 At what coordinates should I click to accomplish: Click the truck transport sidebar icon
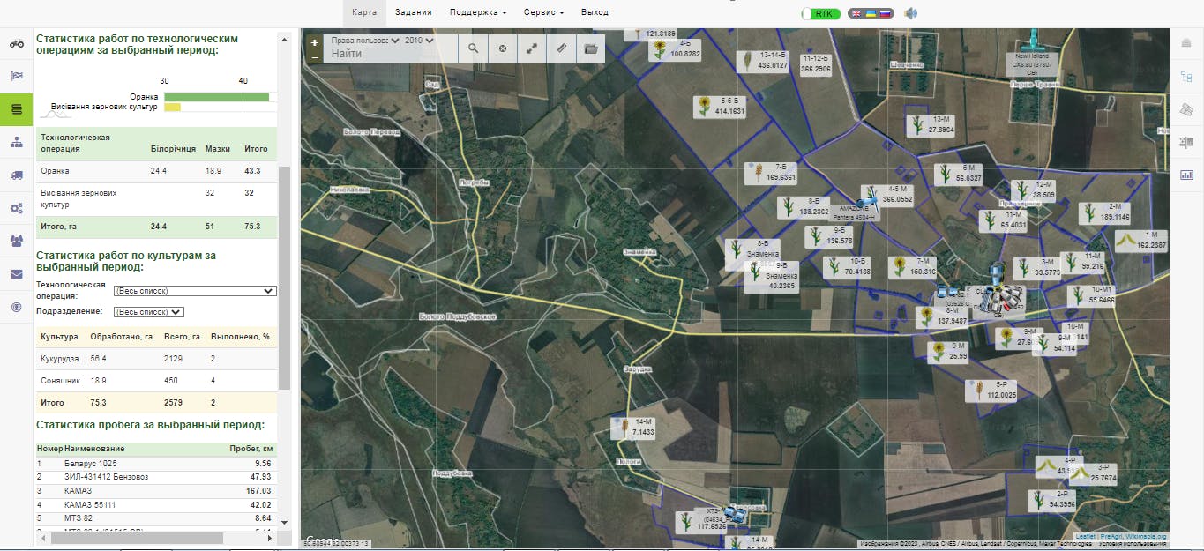(x=16, y=175)
